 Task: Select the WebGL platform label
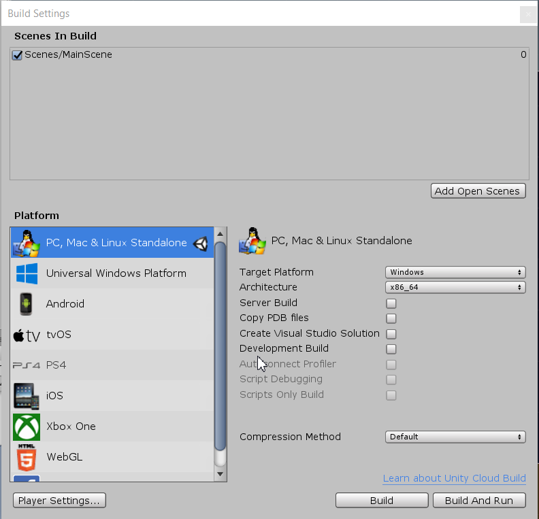64,457
